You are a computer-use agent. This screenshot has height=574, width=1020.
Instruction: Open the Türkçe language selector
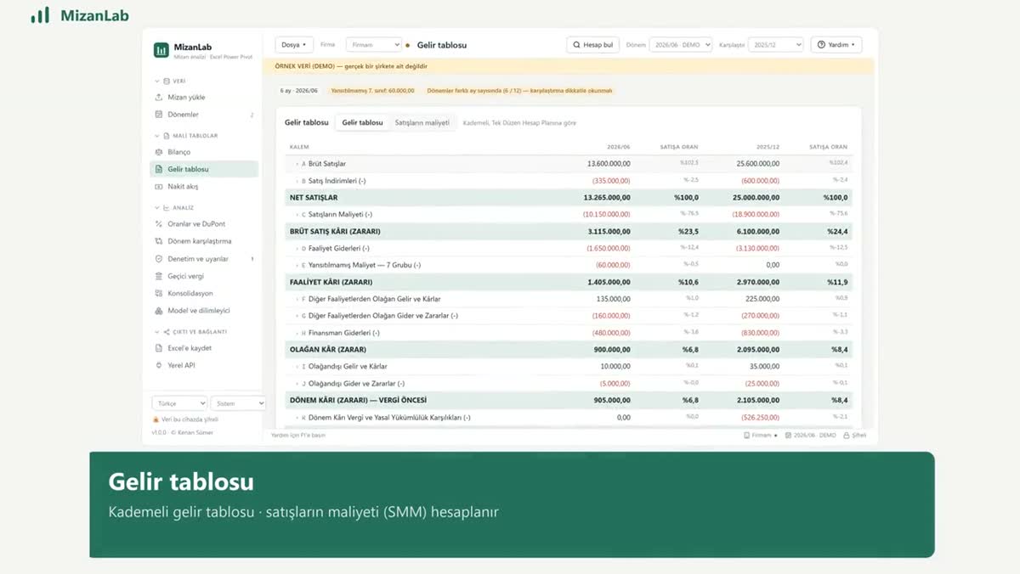point(179,403)
